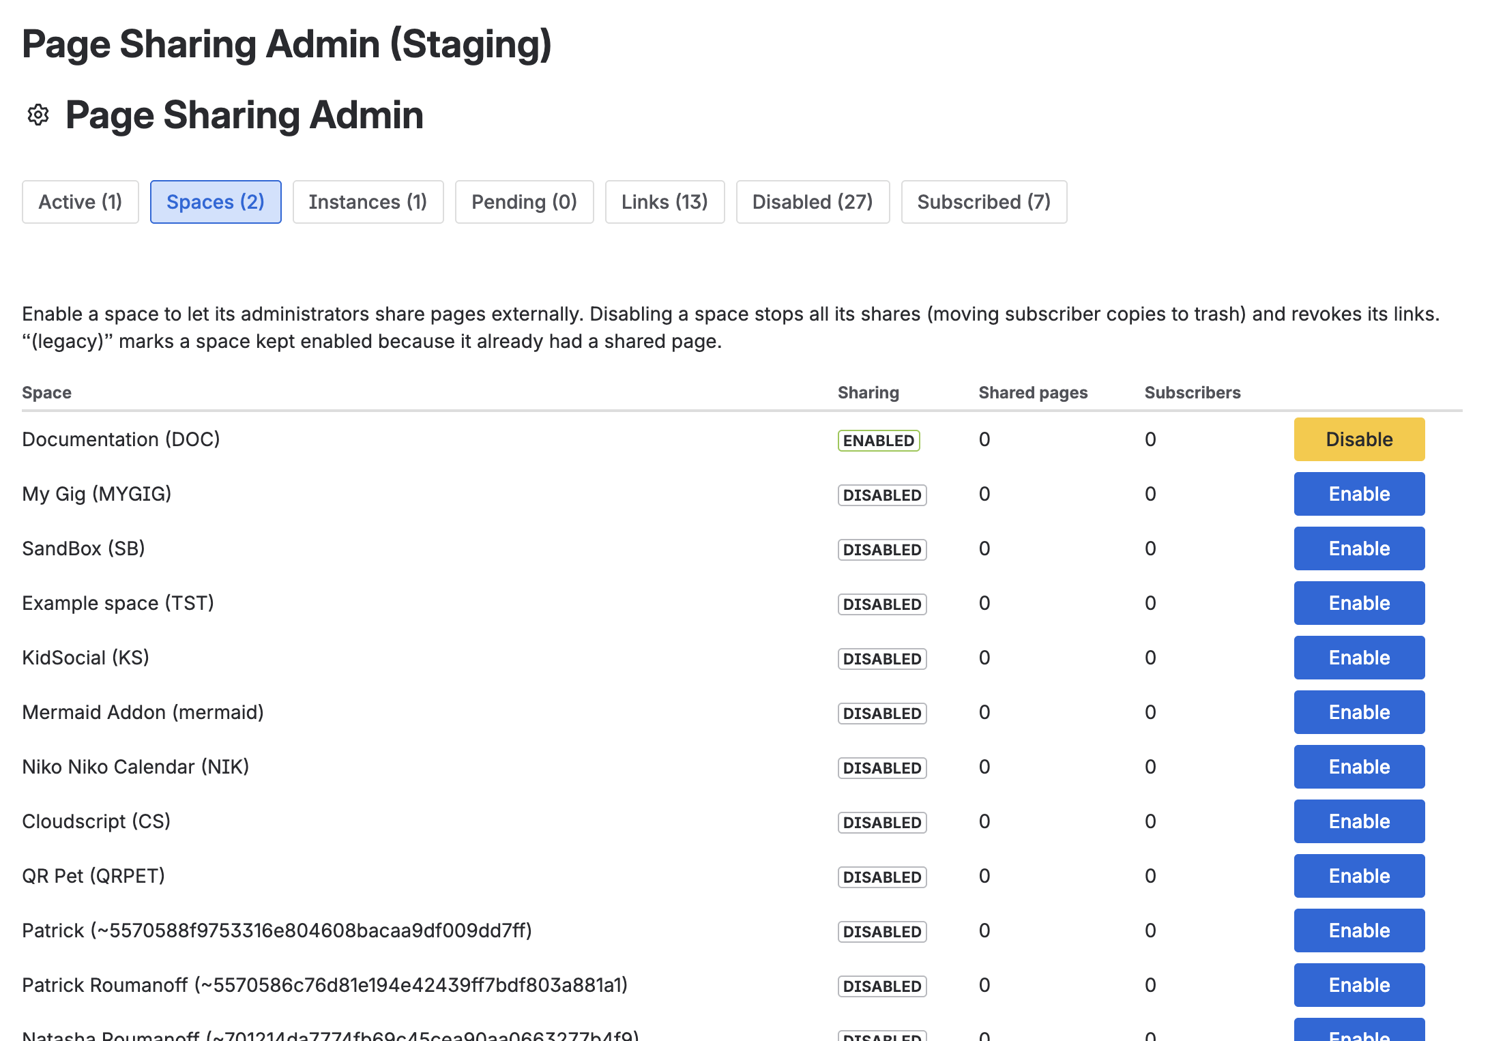Click the DISABLED badge for KidSocial
The height and width of the screenshot is (1041, 1490).
882,659
